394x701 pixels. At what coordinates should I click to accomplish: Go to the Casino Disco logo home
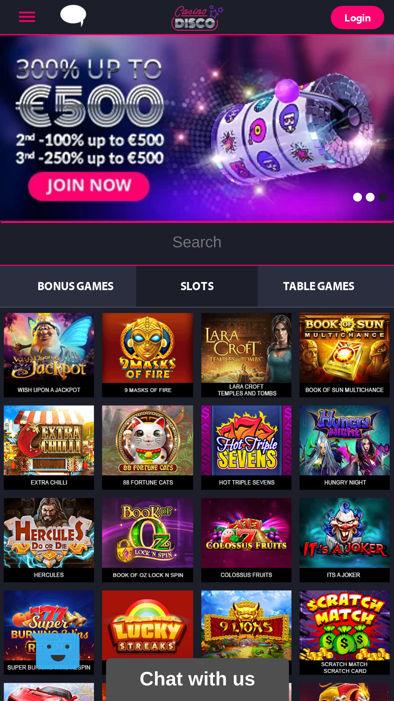[197, 18]
